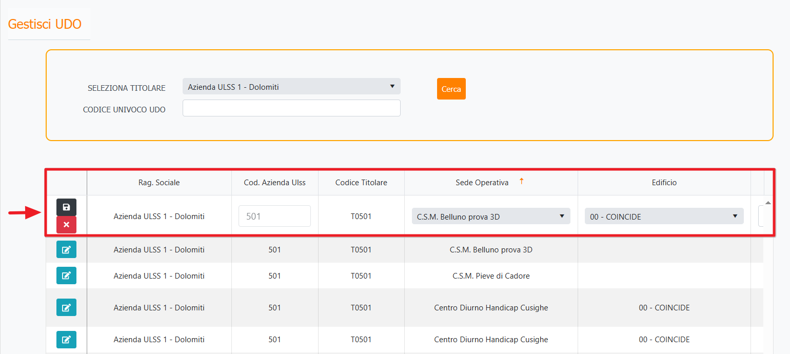Cancel row editing with the red X icon
Viewport: 790px width, 354px height.
(x=66, y=225)
